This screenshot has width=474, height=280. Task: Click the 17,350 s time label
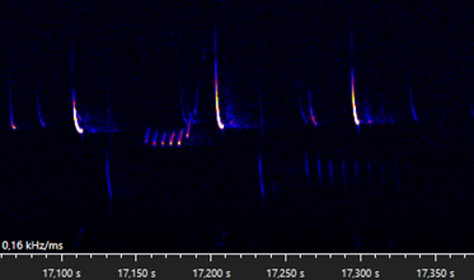(435, 273)
